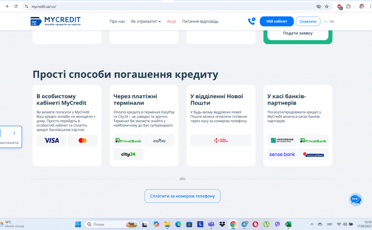372x230 pixels.
Task: Open the Windows Start menu
Action: tap(78, 224)
